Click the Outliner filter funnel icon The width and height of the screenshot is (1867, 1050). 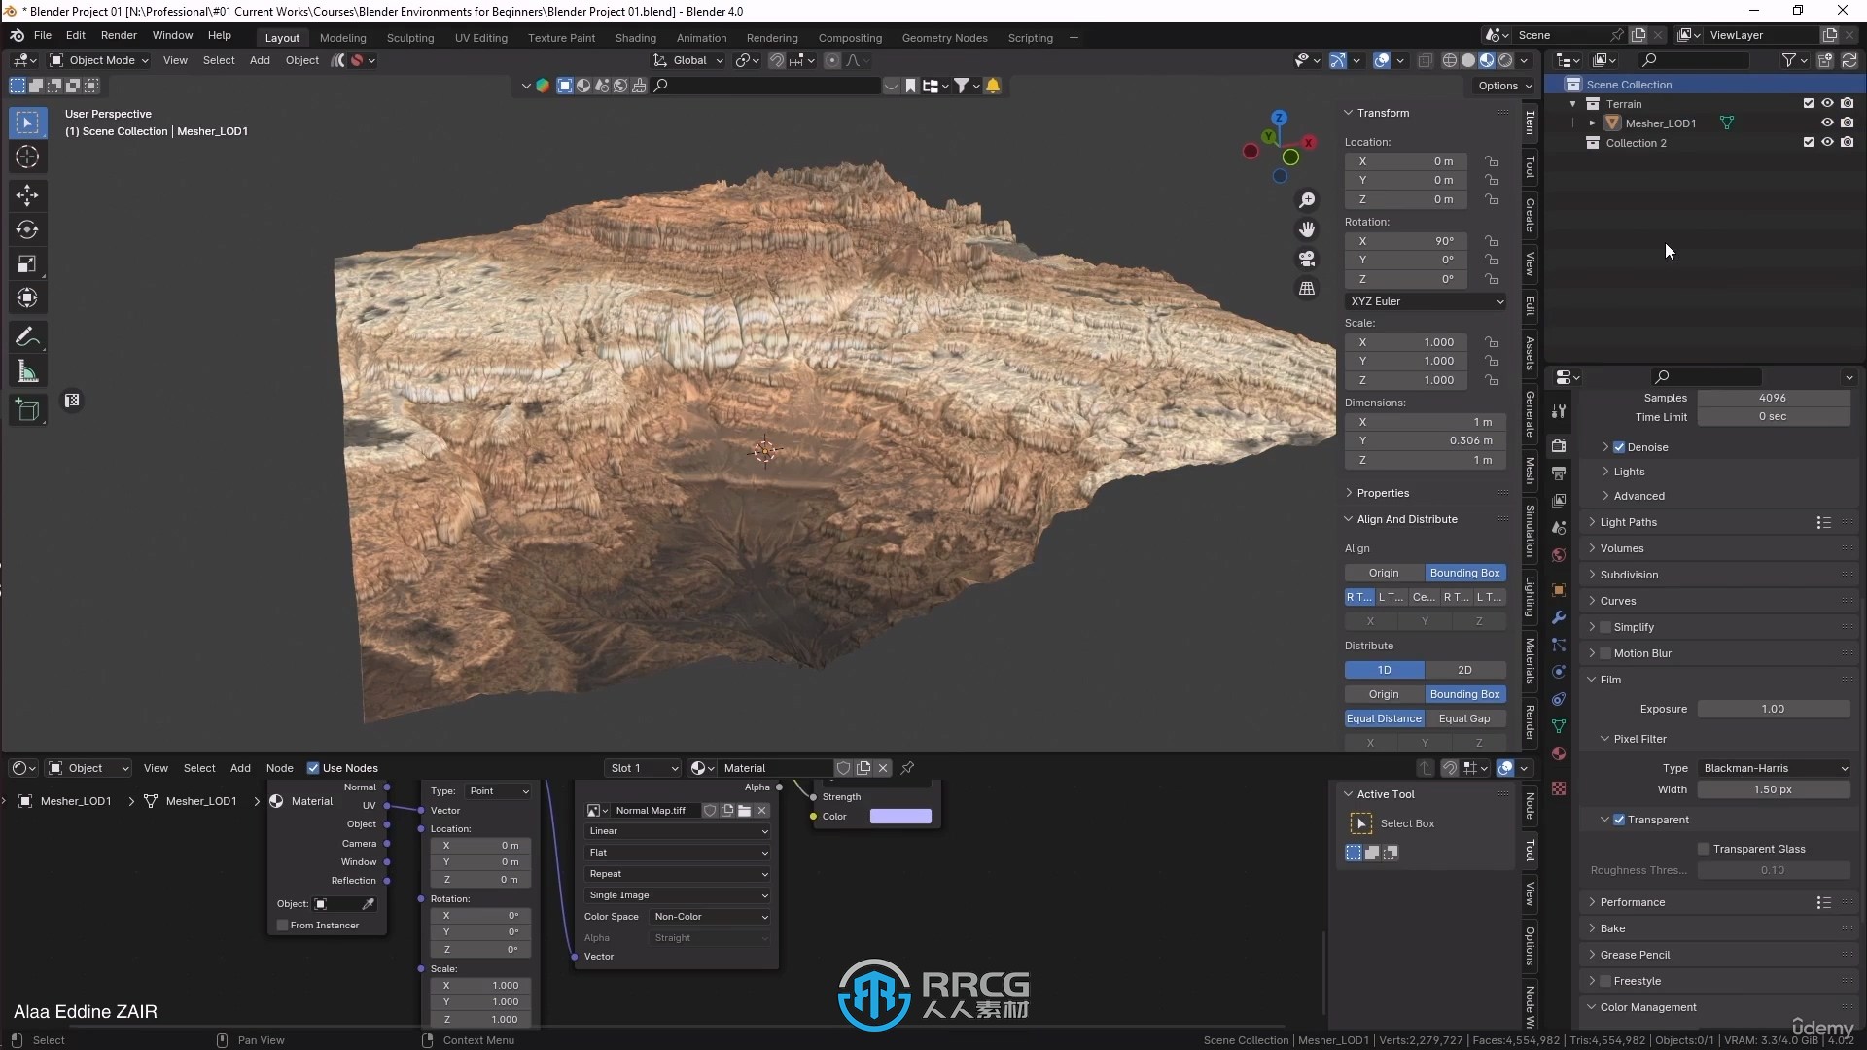(x=1787, y=60)
